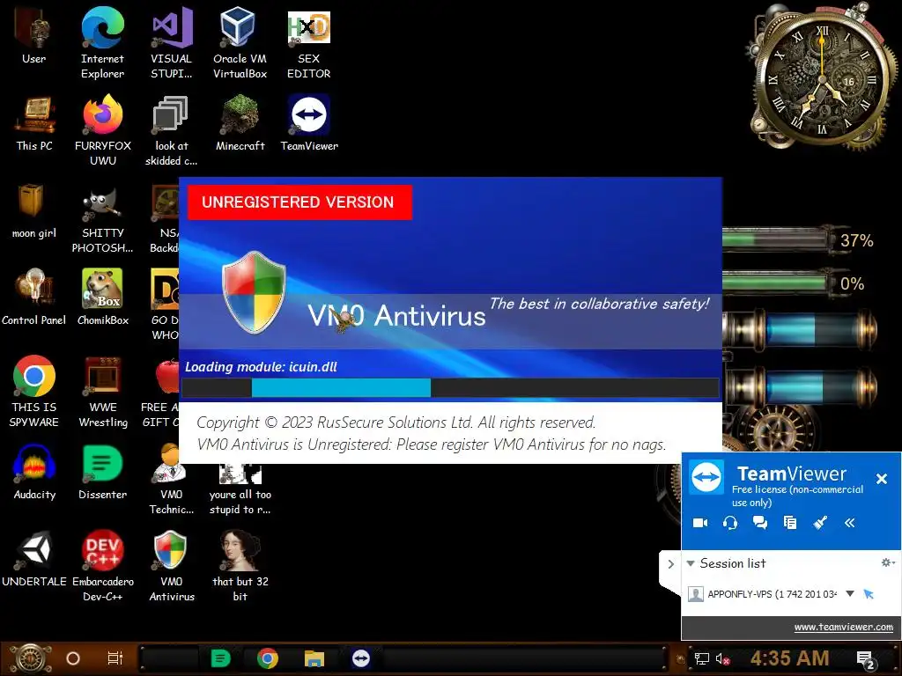The image size is (902, 676).
Task: Open the VISUAL STUPI... Visual Studio shortcut
Action: (x=172, y=42)
